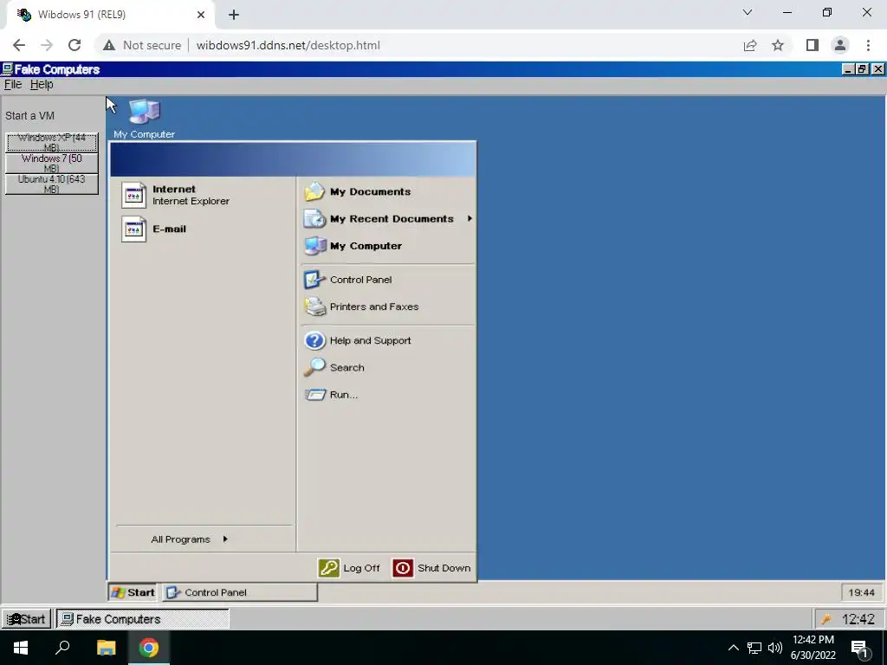This screenshot has width=887, height=665.
Task: Show hidden tray icons chevron
Action: 733,648
